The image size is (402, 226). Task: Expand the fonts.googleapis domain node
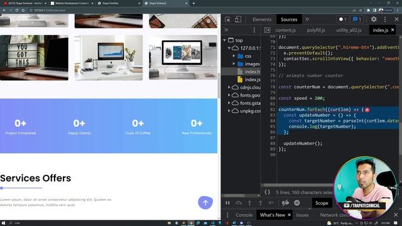pyautogui.click(x=229, y=95)
